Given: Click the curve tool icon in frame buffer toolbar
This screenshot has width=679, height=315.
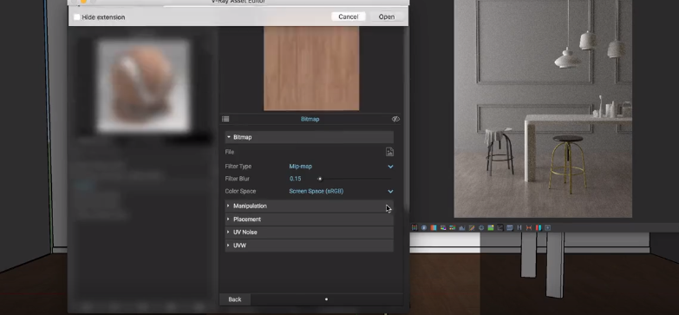Looking at the screenshot, I should coord(499,227).
